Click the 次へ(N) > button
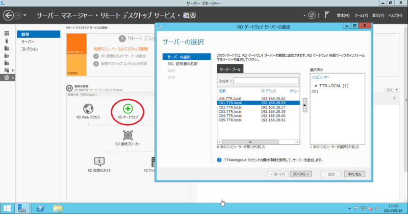408x214 pixels. click(x=301, y=174)
